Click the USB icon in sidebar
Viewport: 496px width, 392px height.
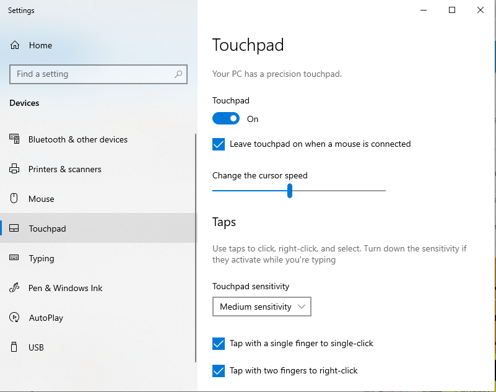[15, 347]
